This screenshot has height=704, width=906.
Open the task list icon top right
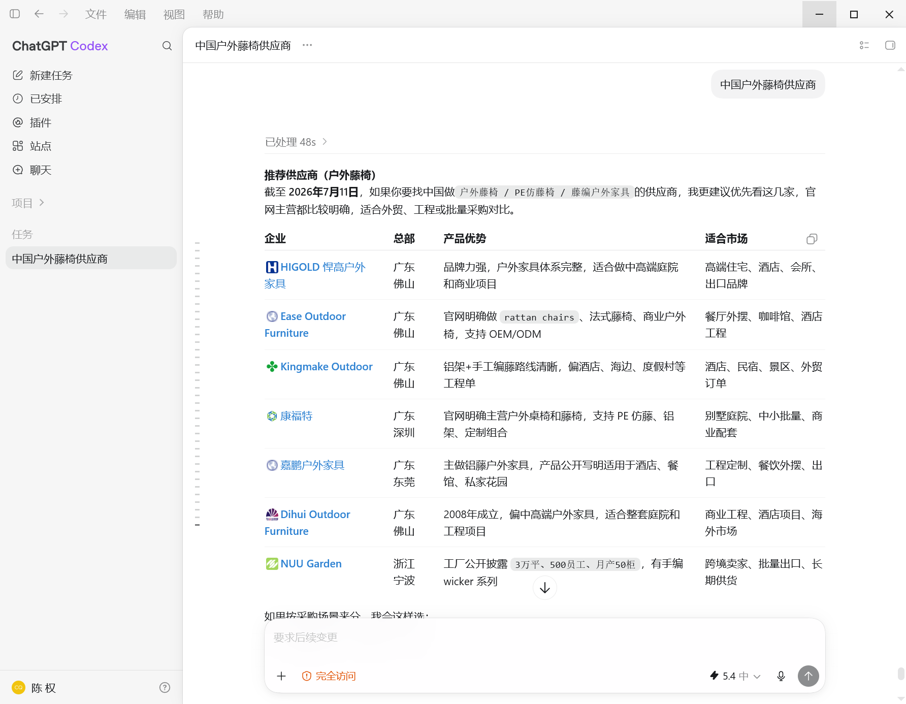[864, 45]
